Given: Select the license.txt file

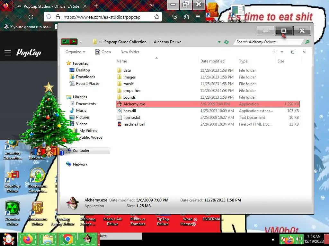Looking at the screenshot, I should coord(208,117).
